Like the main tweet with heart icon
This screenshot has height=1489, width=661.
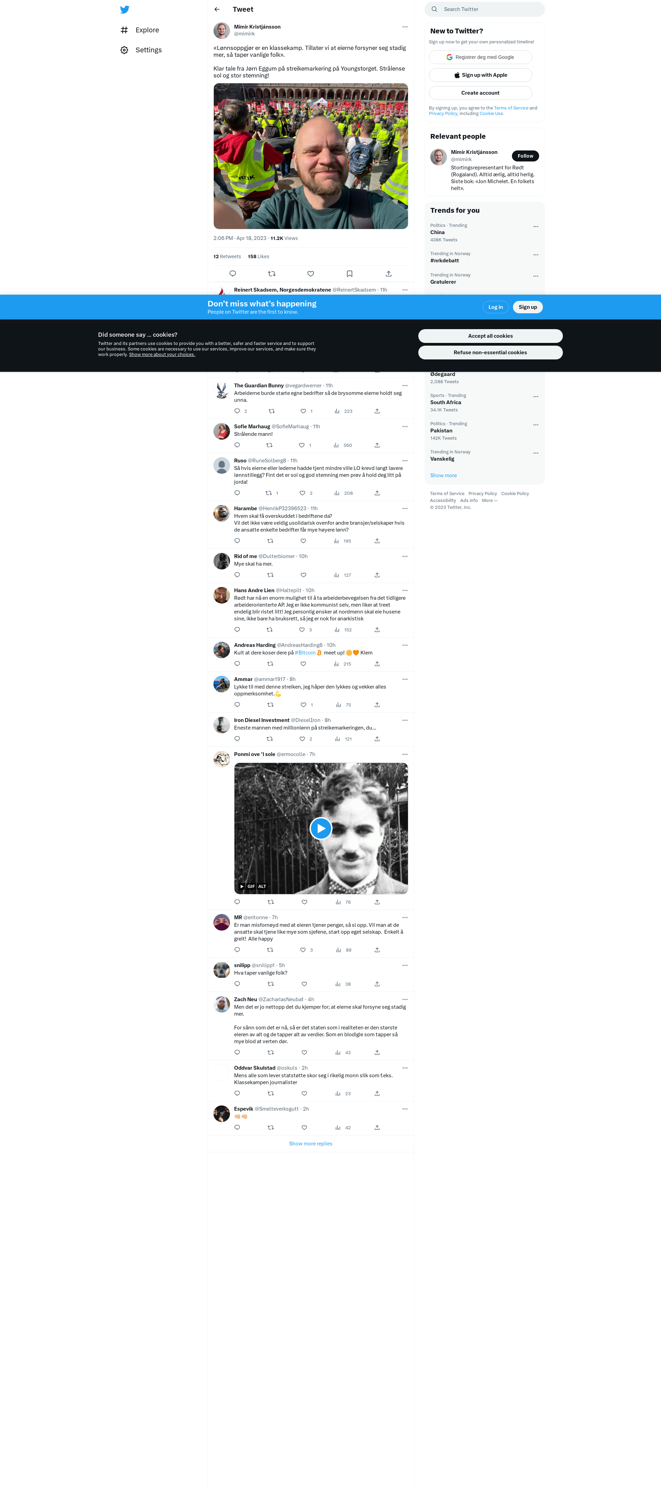[x=310, y=273]
